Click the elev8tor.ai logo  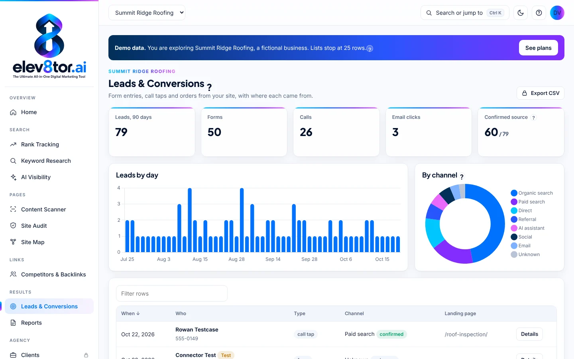49,46
